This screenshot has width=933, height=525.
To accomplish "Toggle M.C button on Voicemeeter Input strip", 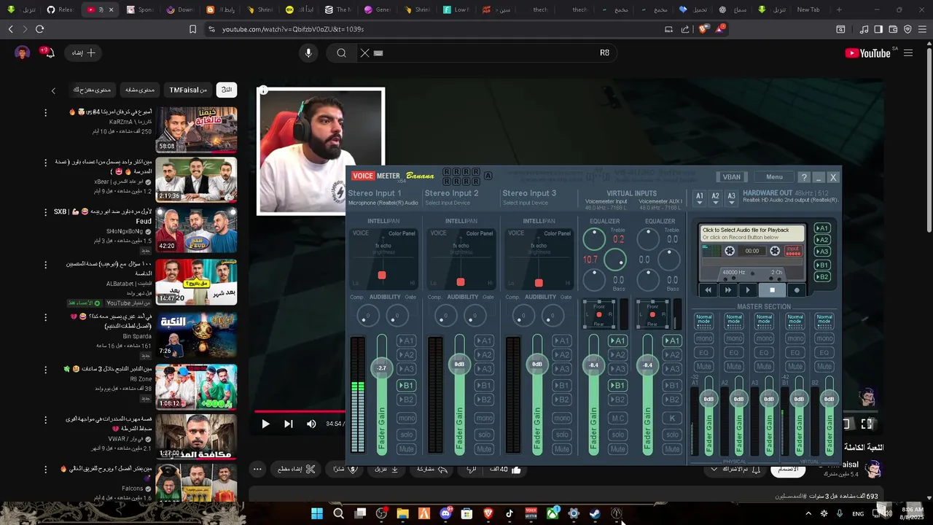I will 617,418.
